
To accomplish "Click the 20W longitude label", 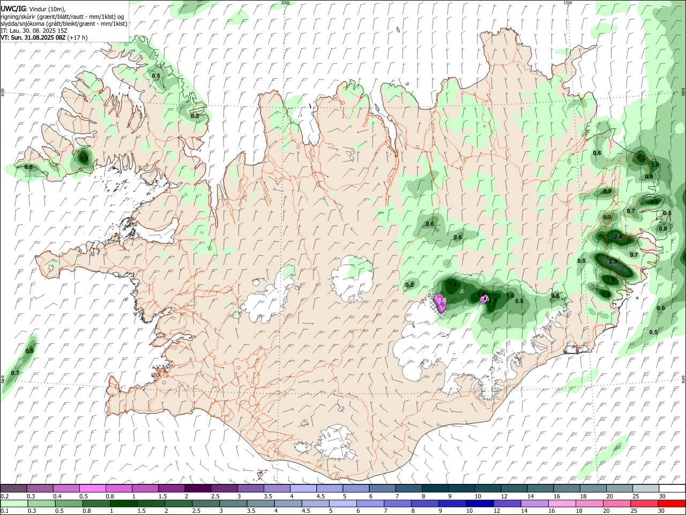I will point(286,3).
